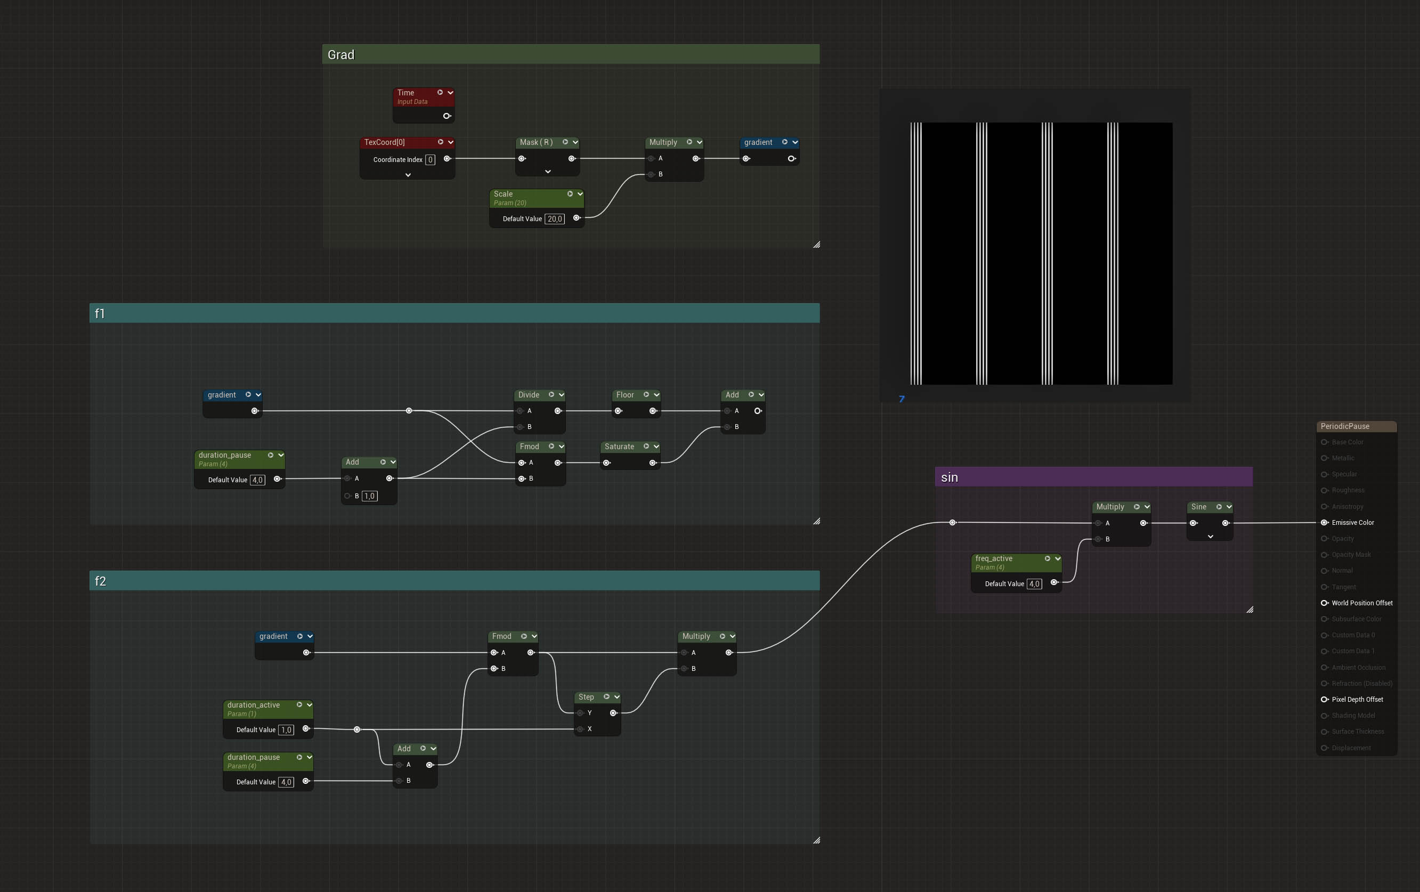Expand Mask (R) node's bottom chevron
Screen dimensions: 1420x892
[548, 172]
